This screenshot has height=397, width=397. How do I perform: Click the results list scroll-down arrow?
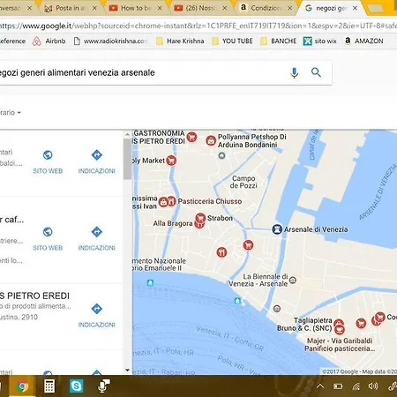127,370
